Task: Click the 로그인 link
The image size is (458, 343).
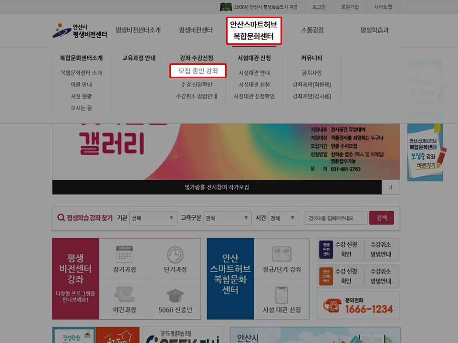Action: [320, 7]
